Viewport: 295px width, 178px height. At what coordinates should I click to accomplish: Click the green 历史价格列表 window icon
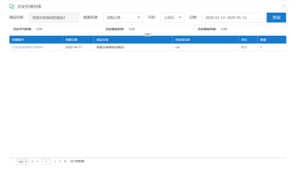tap(12, 6)
